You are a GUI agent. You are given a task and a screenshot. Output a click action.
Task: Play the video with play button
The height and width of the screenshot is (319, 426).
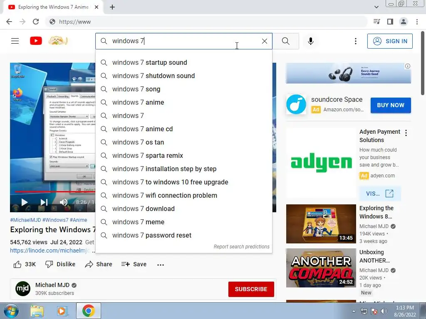25,202
